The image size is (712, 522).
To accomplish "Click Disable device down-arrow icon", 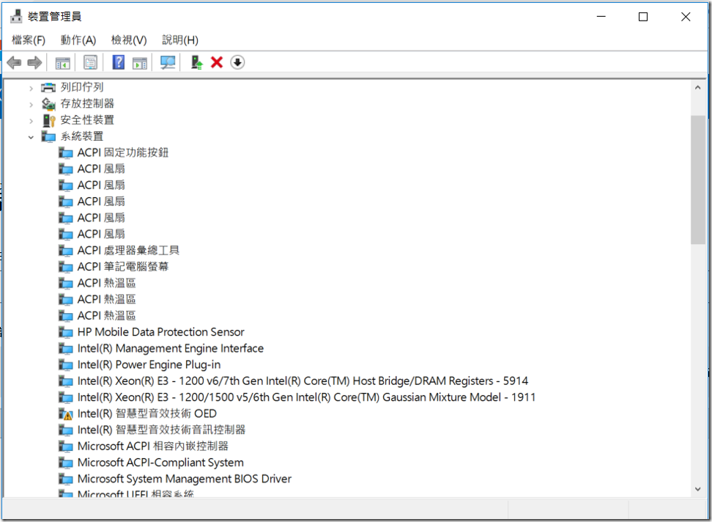I will click(x=237, y=62).
